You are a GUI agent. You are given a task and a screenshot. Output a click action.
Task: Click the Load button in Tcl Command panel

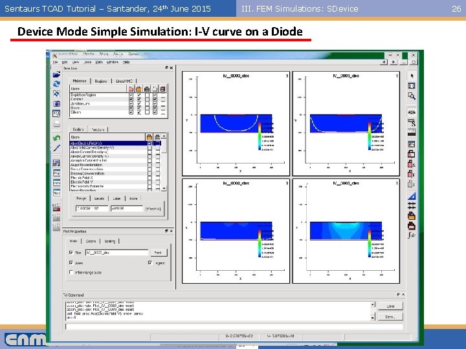tap(390, 306)
